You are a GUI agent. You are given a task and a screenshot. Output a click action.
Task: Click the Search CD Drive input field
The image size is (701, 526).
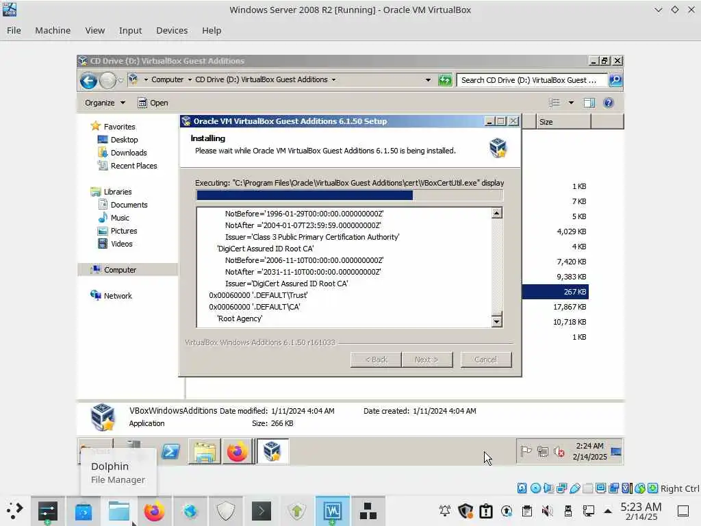click(532, 80)
